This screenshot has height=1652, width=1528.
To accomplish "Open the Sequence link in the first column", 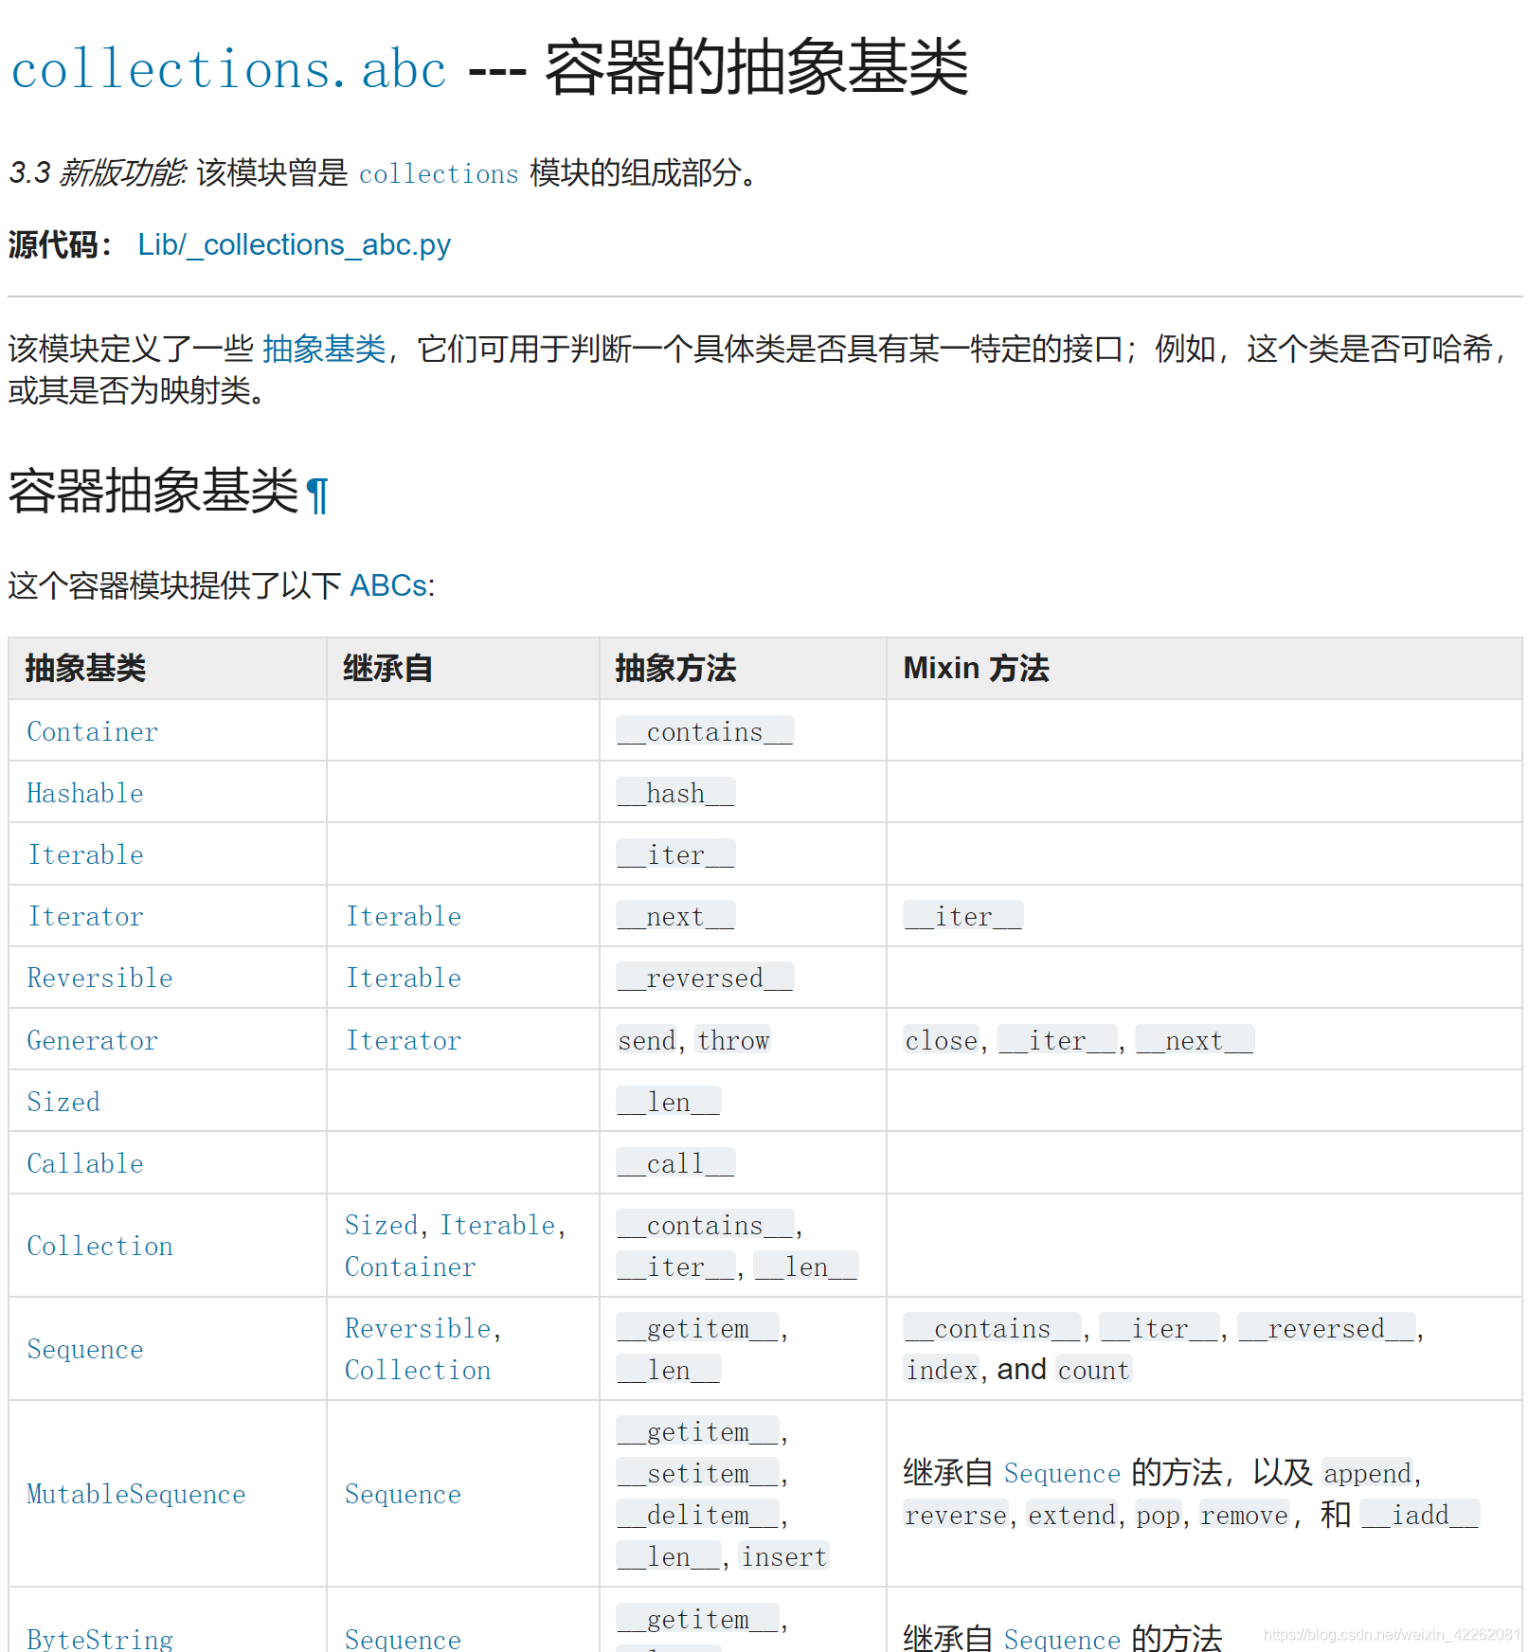I will 85,1349.
